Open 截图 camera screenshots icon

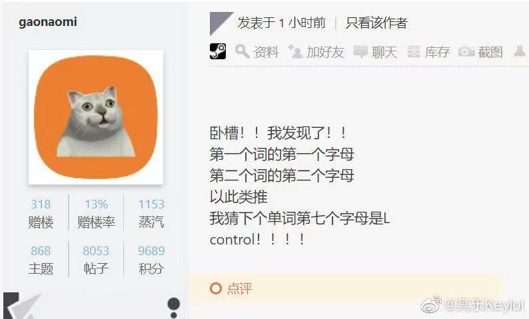pyautogui.click(x=466, y=51)
